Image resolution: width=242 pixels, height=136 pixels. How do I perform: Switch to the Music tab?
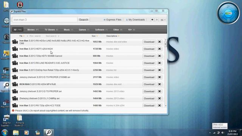coord(68,29)
